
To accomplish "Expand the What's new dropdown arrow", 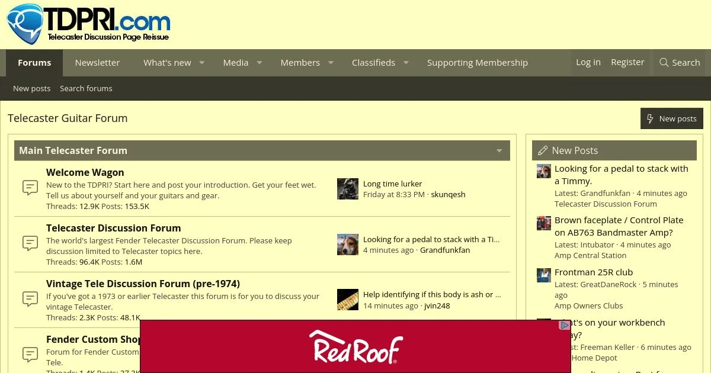I will click(x=201, y=63).
